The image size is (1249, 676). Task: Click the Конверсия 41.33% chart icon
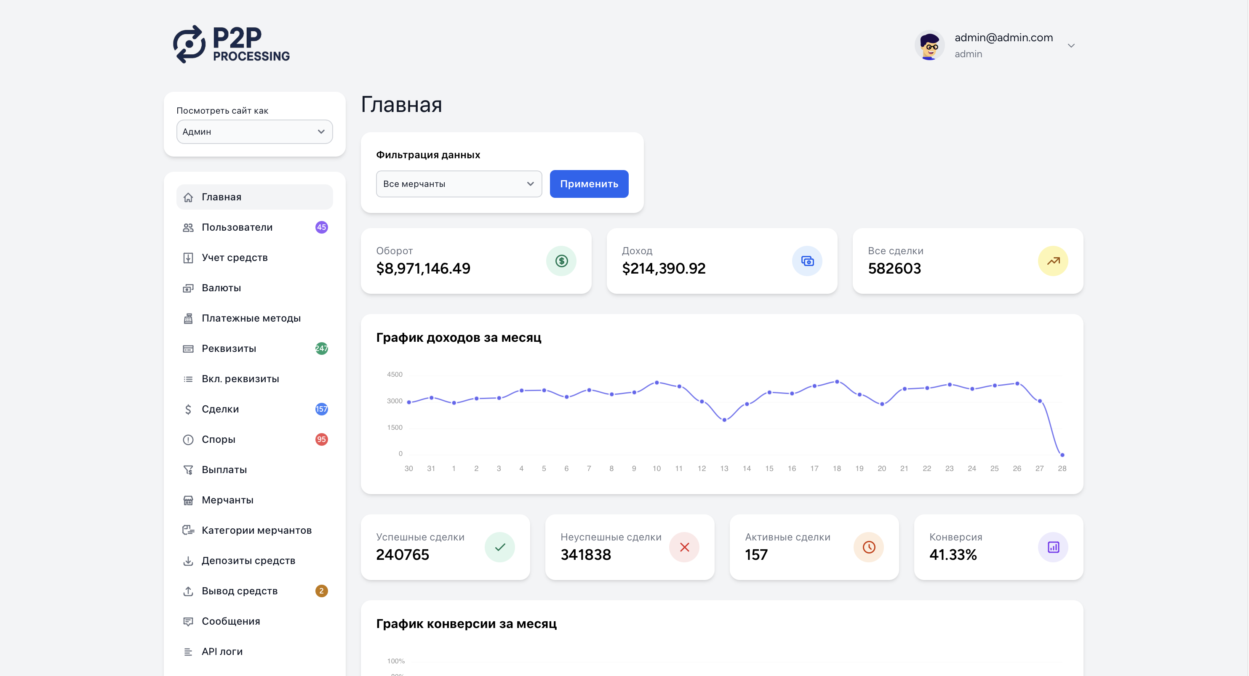[x=1053, y=547]
